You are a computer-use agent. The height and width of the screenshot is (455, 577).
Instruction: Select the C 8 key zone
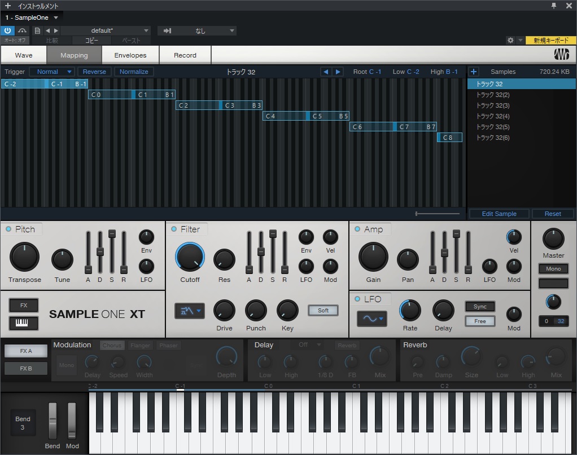[449, 138]
